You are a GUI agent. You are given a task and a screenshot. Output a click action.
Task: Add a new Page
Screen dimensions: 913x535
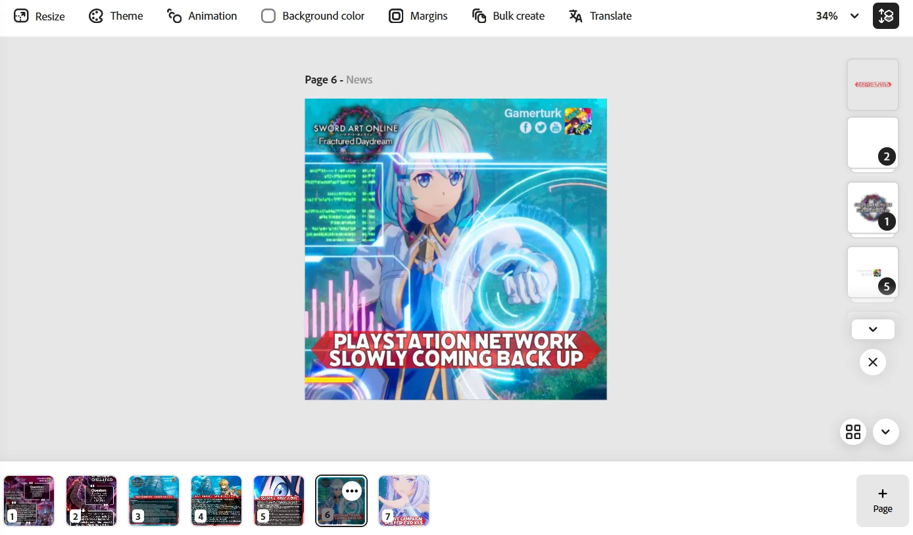point(883,501)
